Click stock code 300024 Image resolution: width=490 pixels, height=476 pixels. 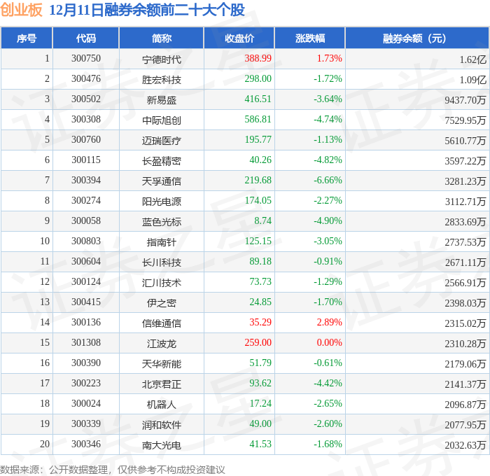[86, 404]
